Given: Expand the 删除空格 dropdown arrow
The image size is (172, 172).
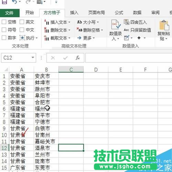Looking at the screenshot, I should click(x=102, y=30).
